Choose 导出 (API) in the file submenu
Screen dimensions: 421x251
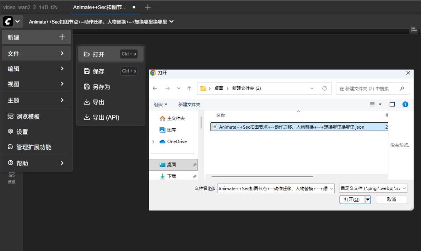[111, 117]
